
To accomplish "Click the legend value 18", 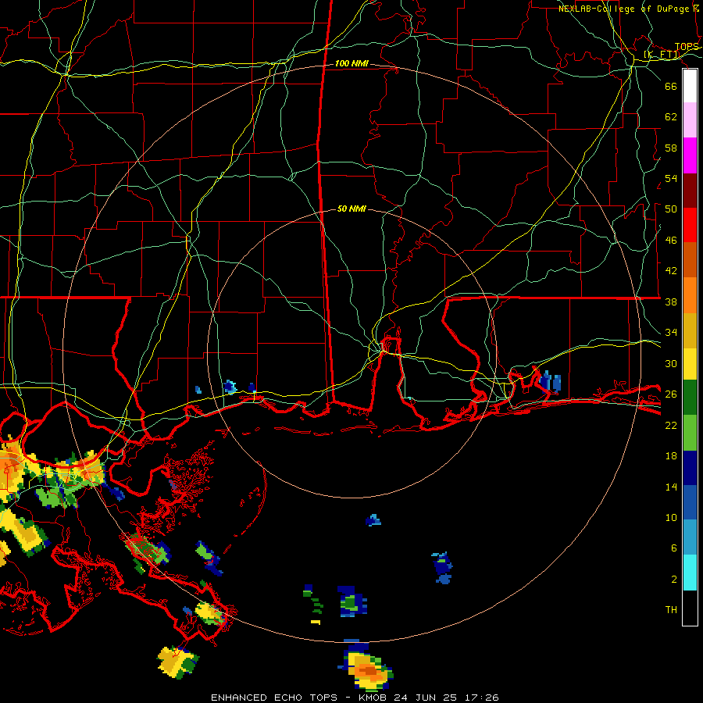I will (x=671, y=456).
